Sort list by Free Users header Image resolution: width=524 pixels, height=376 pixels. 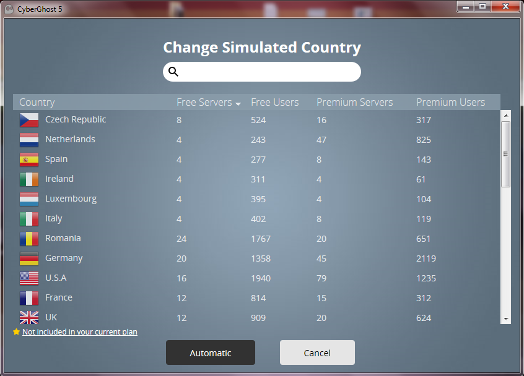point(275,102)
